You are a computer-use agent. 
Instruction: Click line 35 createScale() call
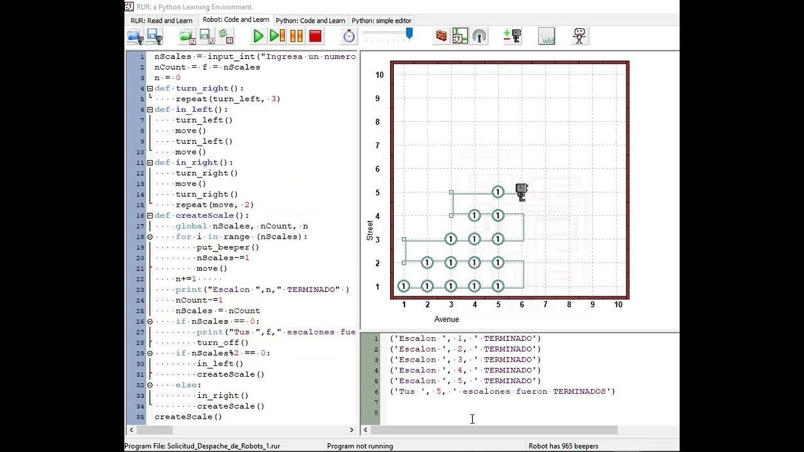(x=188, y=416)
